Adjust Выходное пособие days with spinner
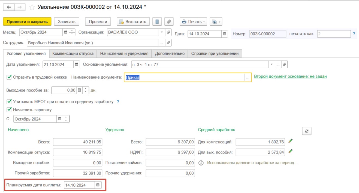This screenshot has height=193, width=359. [x=86, y=90]
